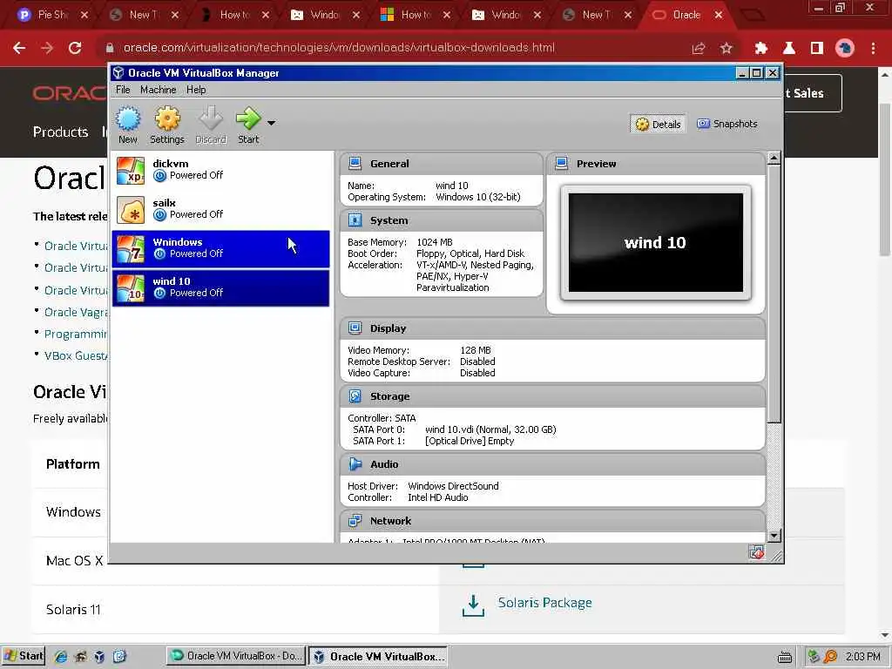Click the Storage section disk icon
The width and height of the screenshot is (892, 669).
[355, 396]
